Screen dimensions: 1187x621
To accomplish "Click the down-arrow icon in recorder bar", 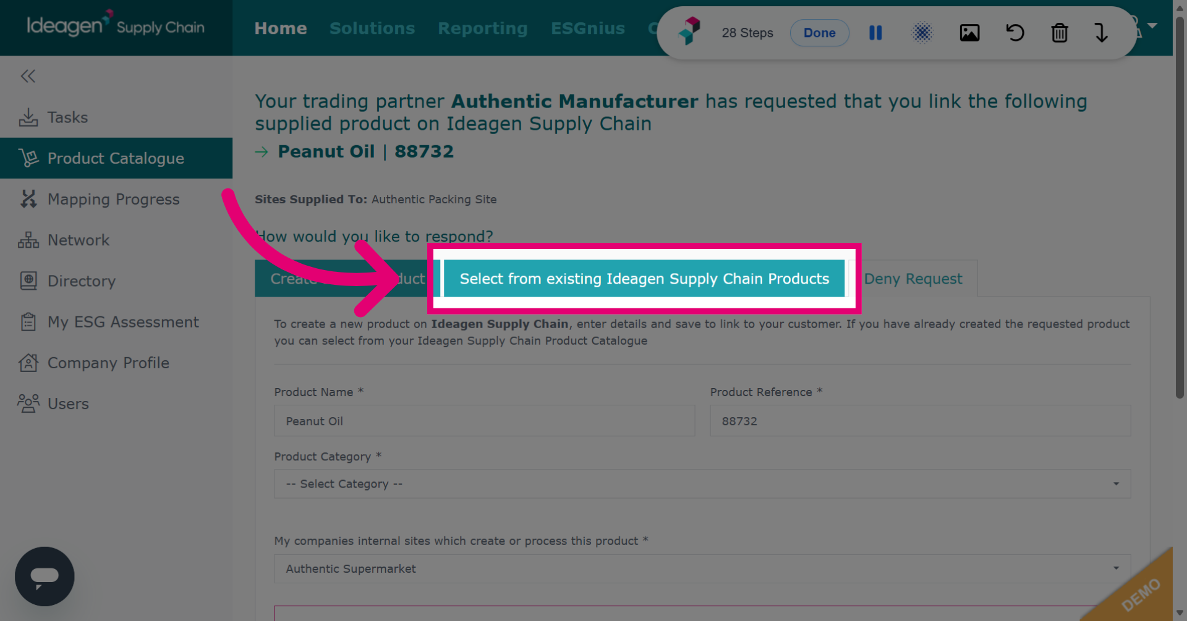I will point(1101,33).
